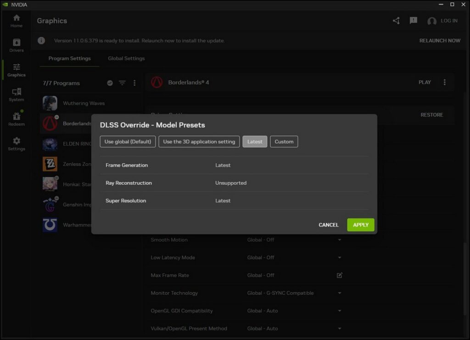Open the Drivers section in sidebar

[x=17, y=45]
